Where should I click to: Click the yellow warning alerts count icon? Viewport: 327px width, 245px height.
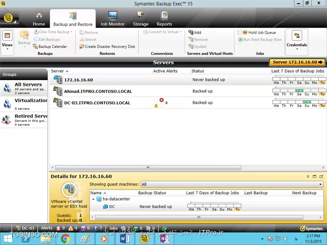coord(71,228)
